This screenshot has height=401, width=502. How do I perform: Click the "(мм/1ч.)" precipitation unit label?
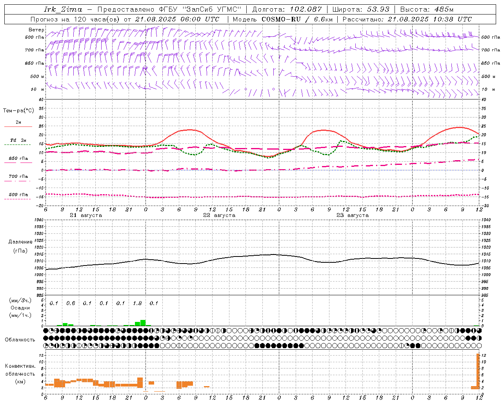coord(20,315)
